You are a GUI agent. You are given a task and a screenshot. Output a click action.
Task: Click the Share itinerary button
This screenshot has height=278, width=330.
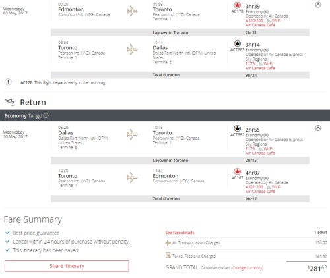67,266
